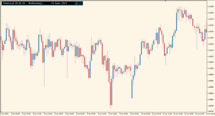
Task: Click the '8 Jun 23:30' time axis label
Action: coord(69,114)
